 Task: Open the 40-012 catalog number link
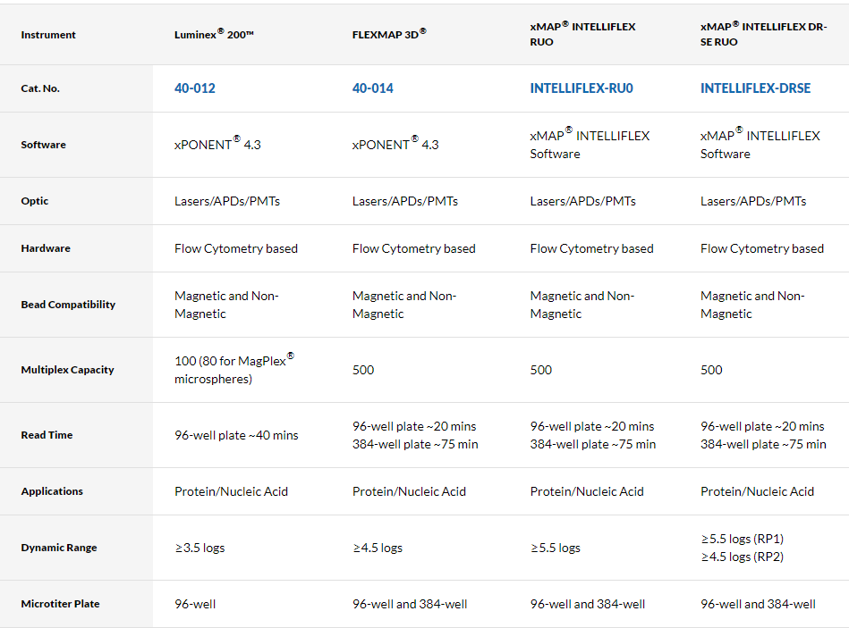click(194, 88)
